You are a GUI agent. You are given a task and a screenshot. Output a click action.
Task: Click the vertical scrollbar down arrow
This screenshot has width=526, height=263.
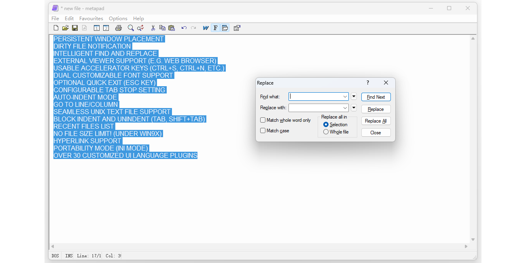pyautogui.click(x=473, y=240)
